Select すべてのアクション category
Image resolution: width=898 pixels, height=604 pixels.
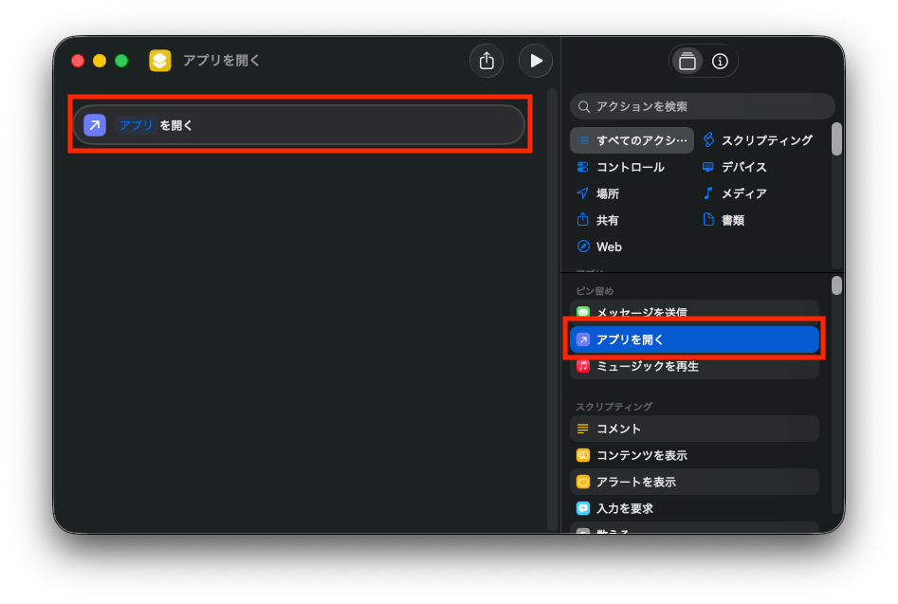[632, 140]
